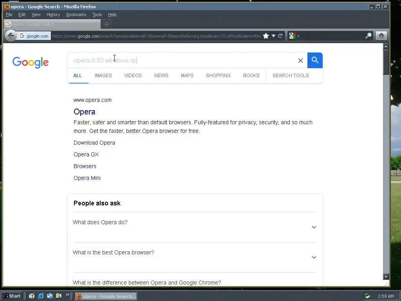
Task: Expand the quick launch overflow chevron
Action: coord(67,295)
